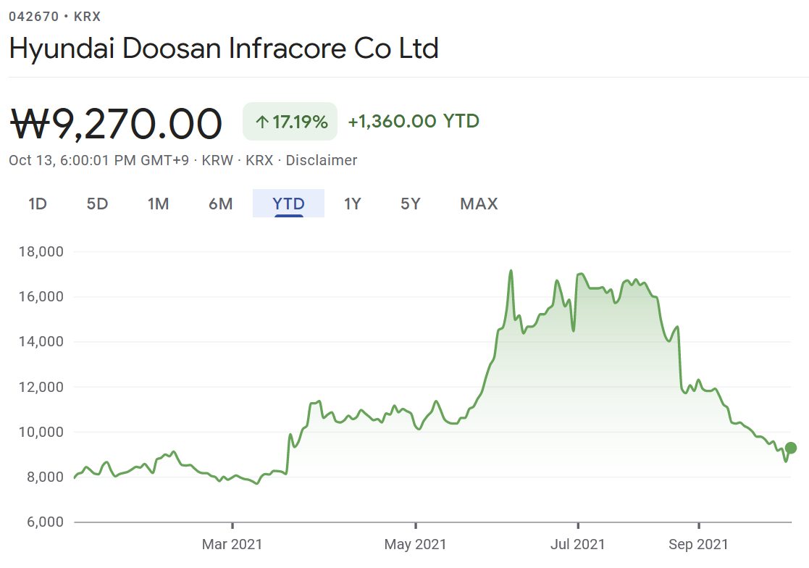809x568 pixels.
Task: Choose the MAX time range
Action: [x=479, y=204]
